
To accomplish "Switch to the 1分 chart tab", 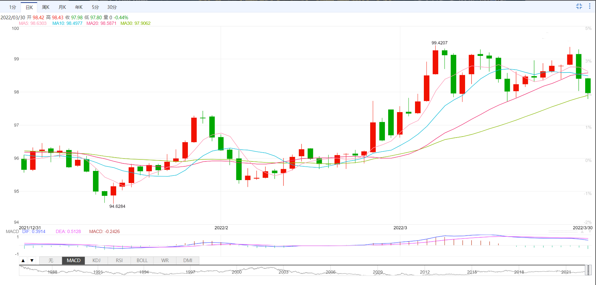I will [x=12, y=7].
